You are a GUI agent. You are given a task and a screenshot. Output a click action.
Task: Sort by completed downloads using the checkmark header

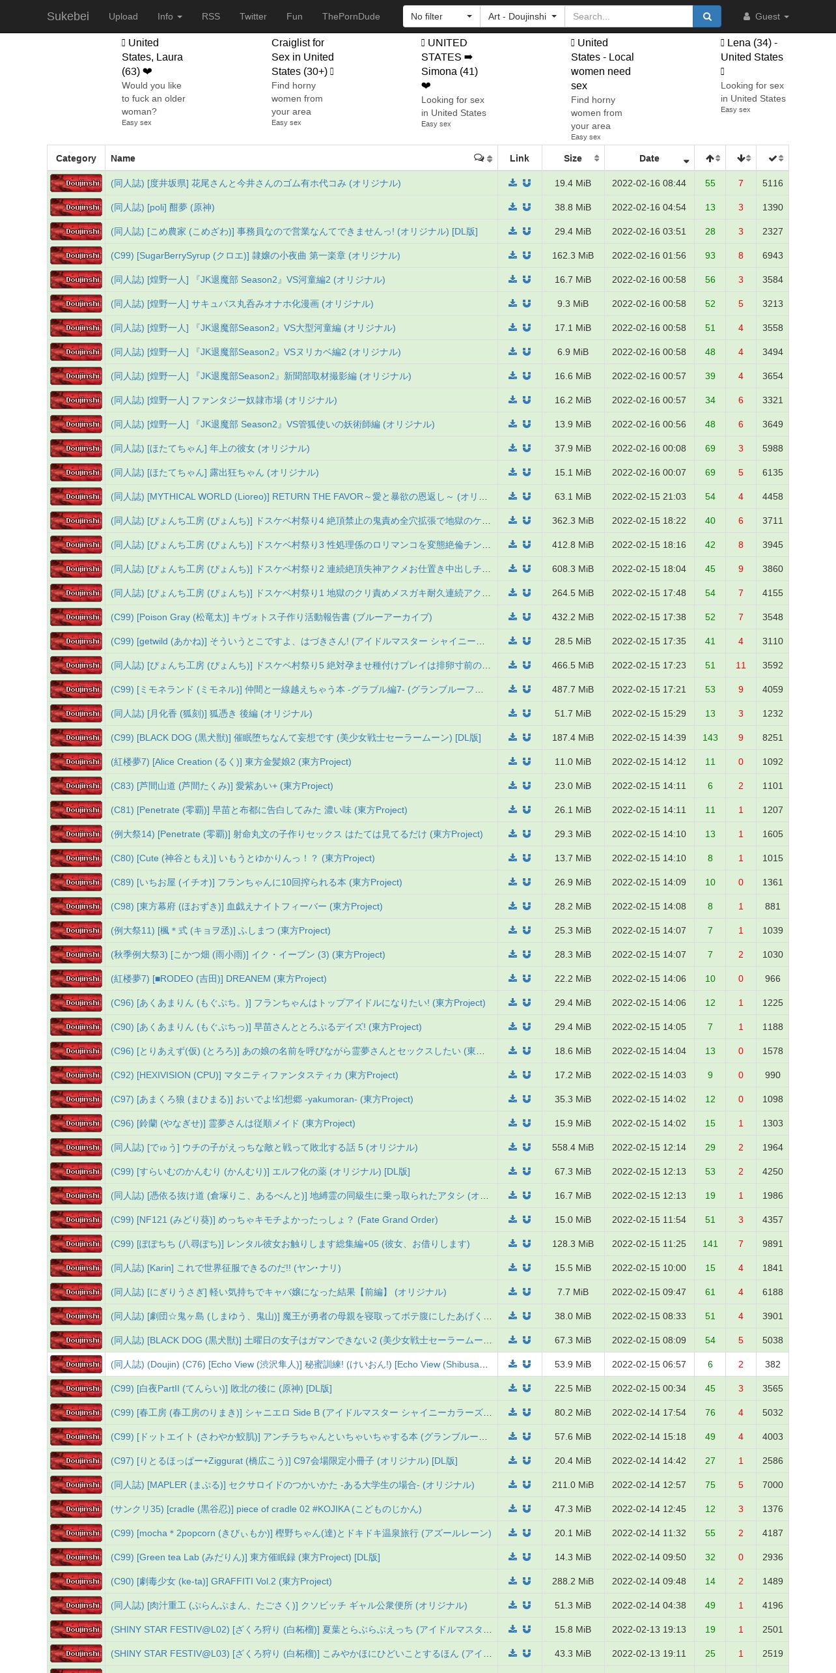tap(772, 158)
